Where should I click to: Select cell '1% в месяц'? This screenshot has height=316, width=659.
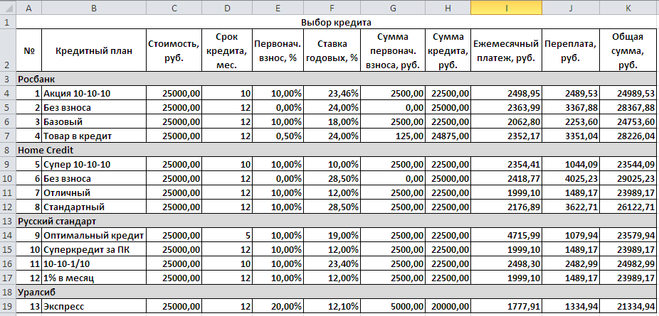point(93,278)
